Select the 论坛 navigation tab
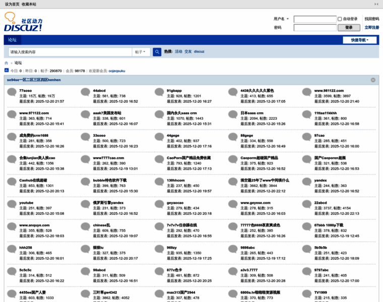This screenshot has width=383, height=302. (x=12, y=40)
